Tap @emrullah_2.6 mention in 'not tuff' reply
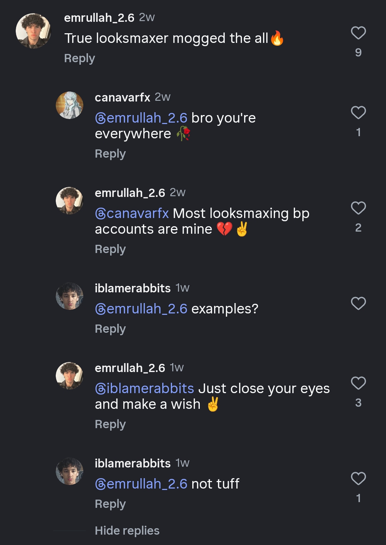Screen dimensions: 386x545 coord(141,484)
